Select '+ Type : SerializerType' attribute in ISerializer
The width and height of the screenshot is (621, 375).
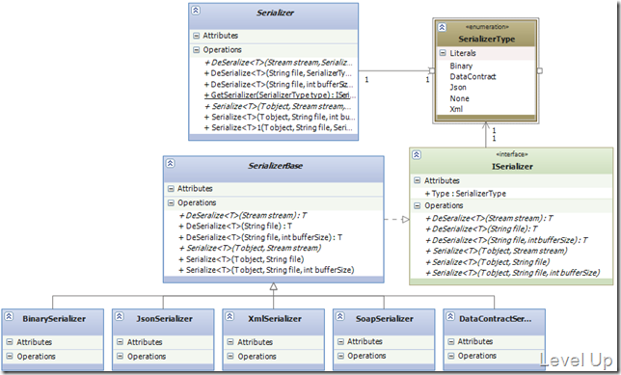click(466, 193)
